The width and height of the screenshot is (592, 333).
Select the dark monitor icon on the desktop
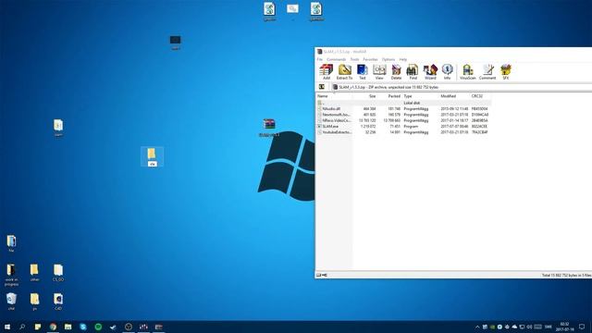pos(175,42)
